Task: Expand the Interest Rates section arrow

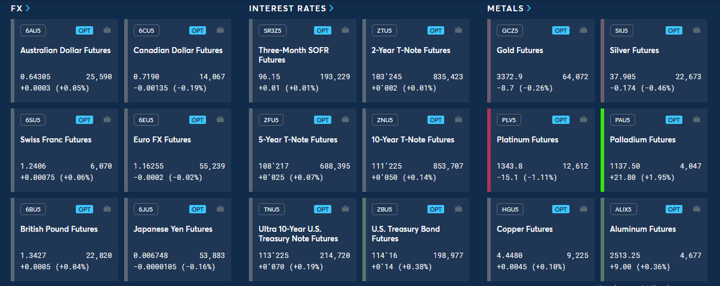Action: 331,8
